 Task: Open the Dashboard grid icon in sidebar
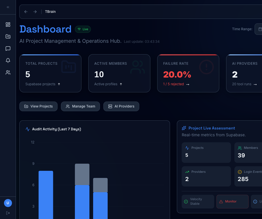click(8, 25)
